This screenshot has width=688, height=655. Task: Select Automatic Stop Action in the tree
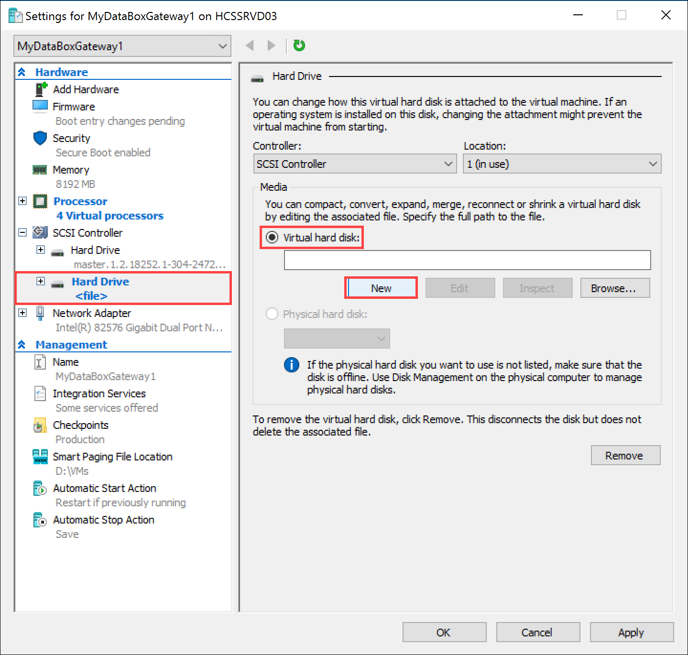tap(103, 520)
